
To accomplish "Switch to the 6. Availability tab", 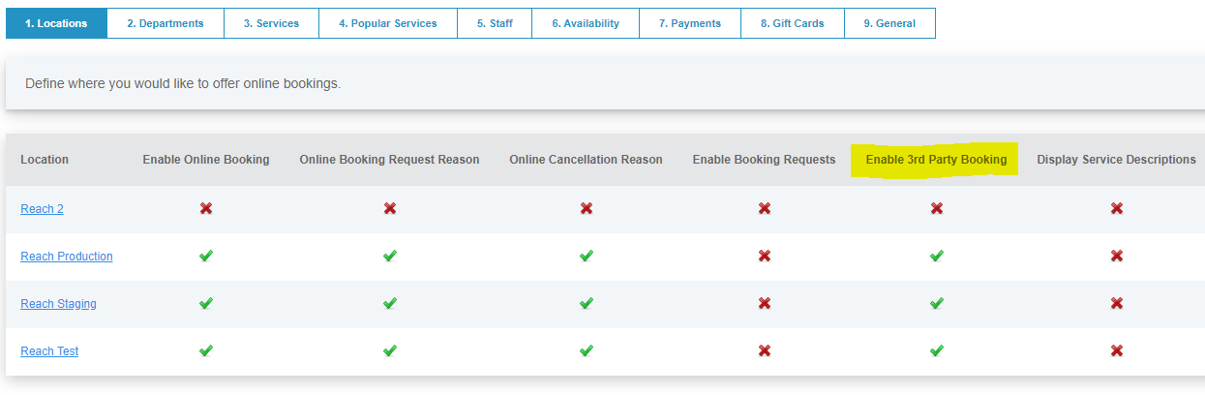I will coord(586,23).
